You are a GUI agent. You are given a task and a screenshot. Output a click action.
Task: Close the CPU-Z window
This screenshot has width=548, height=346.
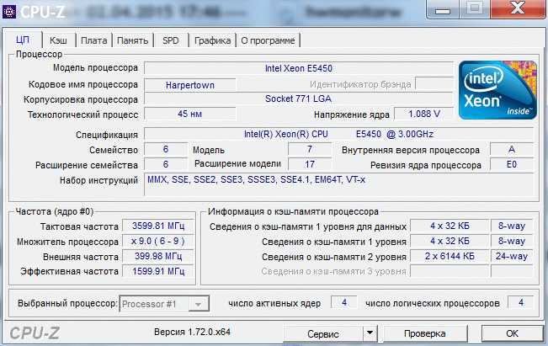click(518, 9)
